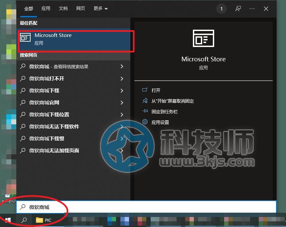Screen dimensions: 286x227
Task: Click the feedback person icon at top
Action: coord(238,9)
